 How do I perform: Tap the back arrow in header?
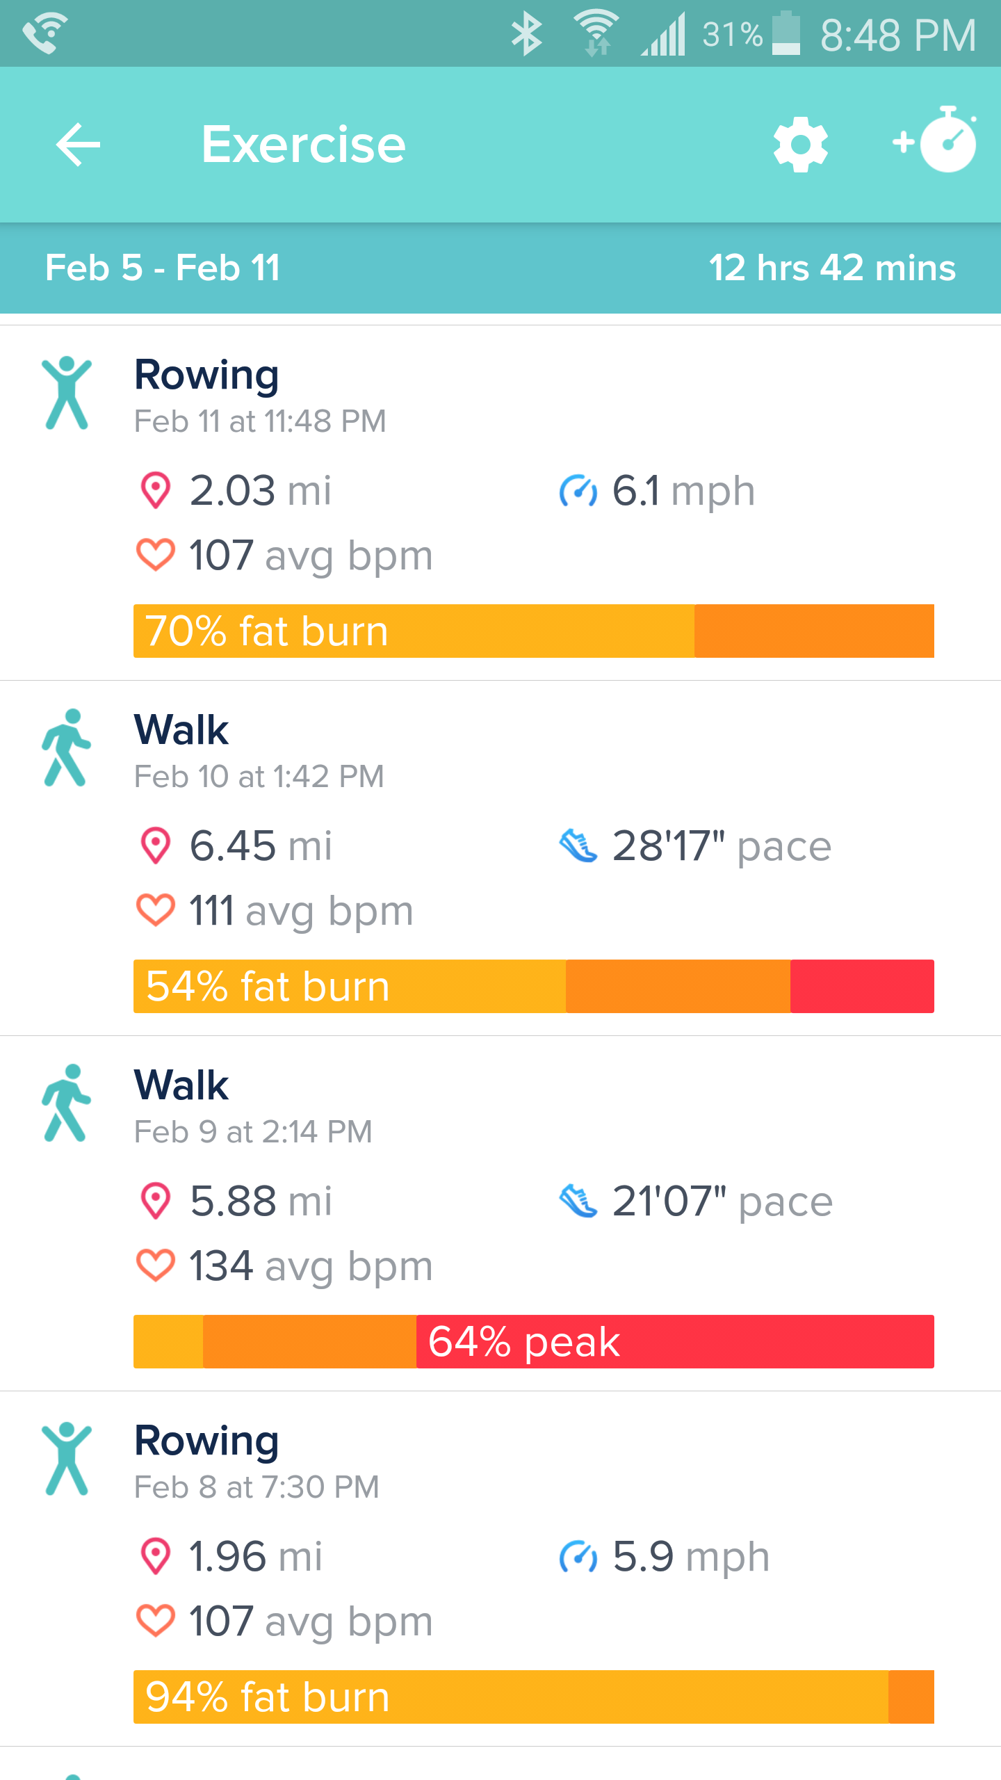coord(78,145)
